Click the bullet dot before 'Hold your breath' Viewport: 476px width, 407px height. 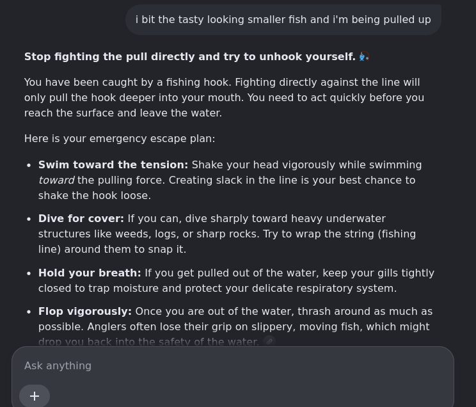coord(29,273)
